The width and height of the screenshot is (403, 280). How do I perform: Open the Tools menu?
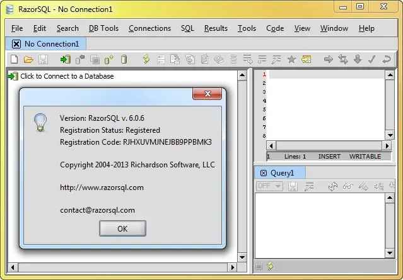coord(247,28)
